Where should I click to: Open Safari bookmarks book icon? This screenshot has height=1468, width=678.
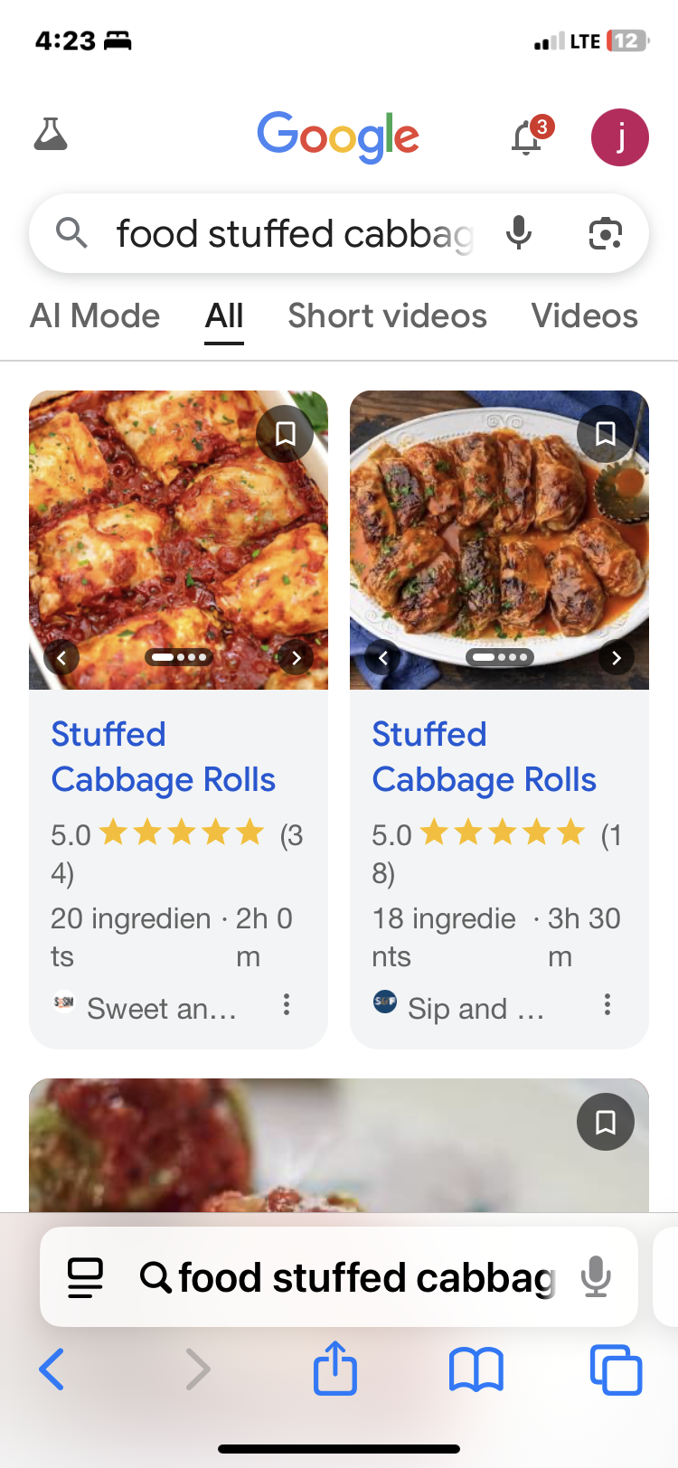coord(476,1369)
